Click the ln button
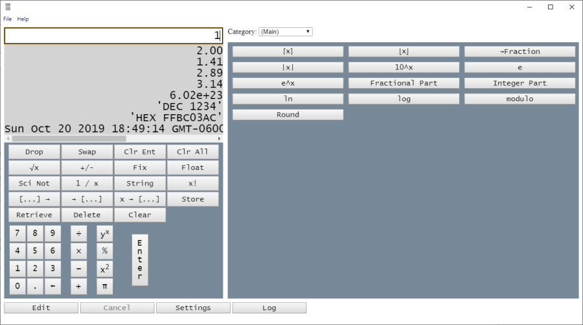 pyautogui.click(x=288, y=99)
